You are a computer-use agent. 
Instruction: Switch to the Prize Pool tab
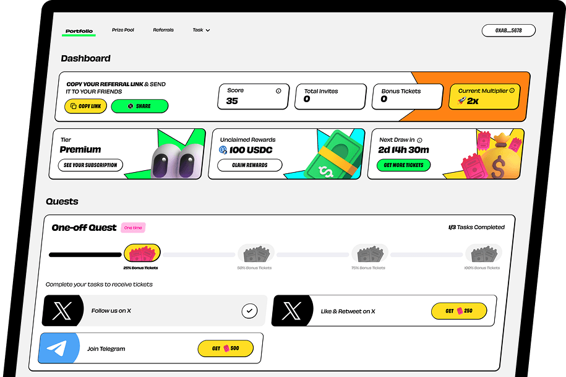122,30
